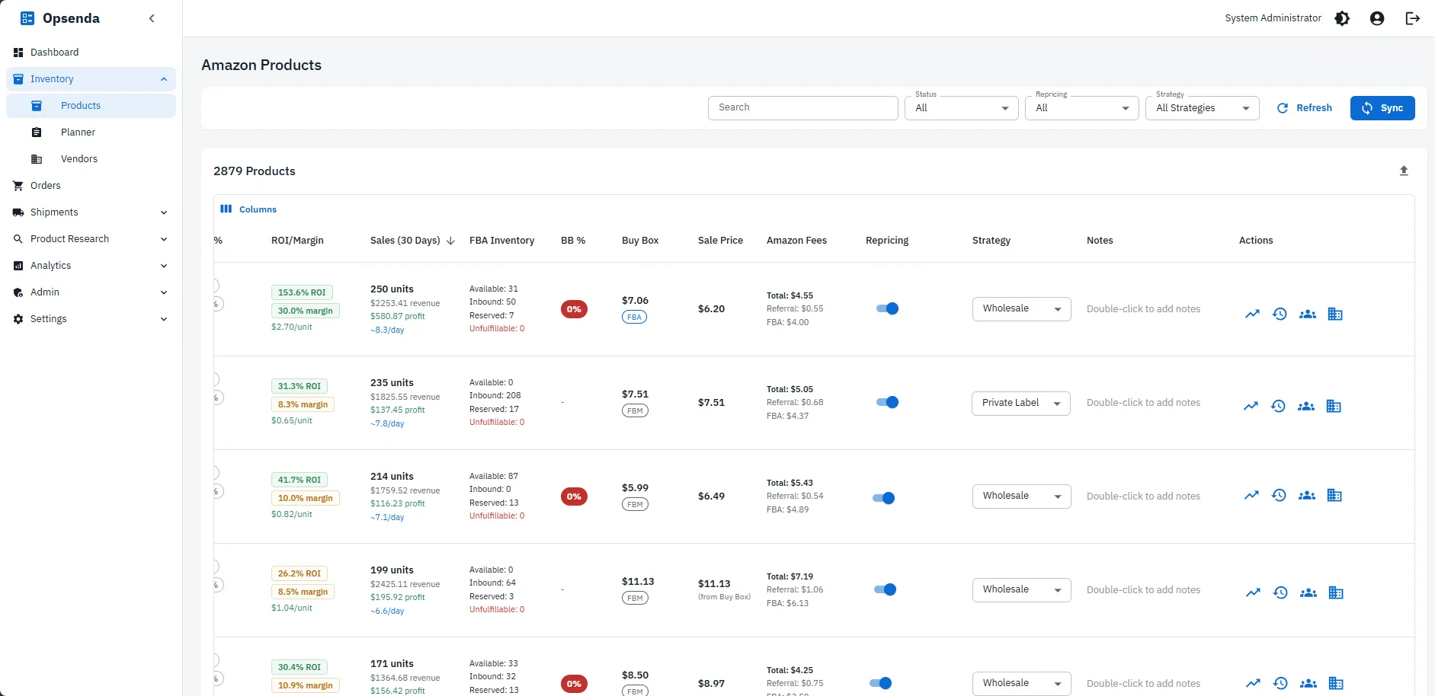
Task: Click the ROI/Margin column header
Action: point(297,241)
